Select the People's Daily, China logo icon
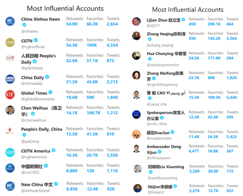243x196 pixels. click(x=10, y=131)
